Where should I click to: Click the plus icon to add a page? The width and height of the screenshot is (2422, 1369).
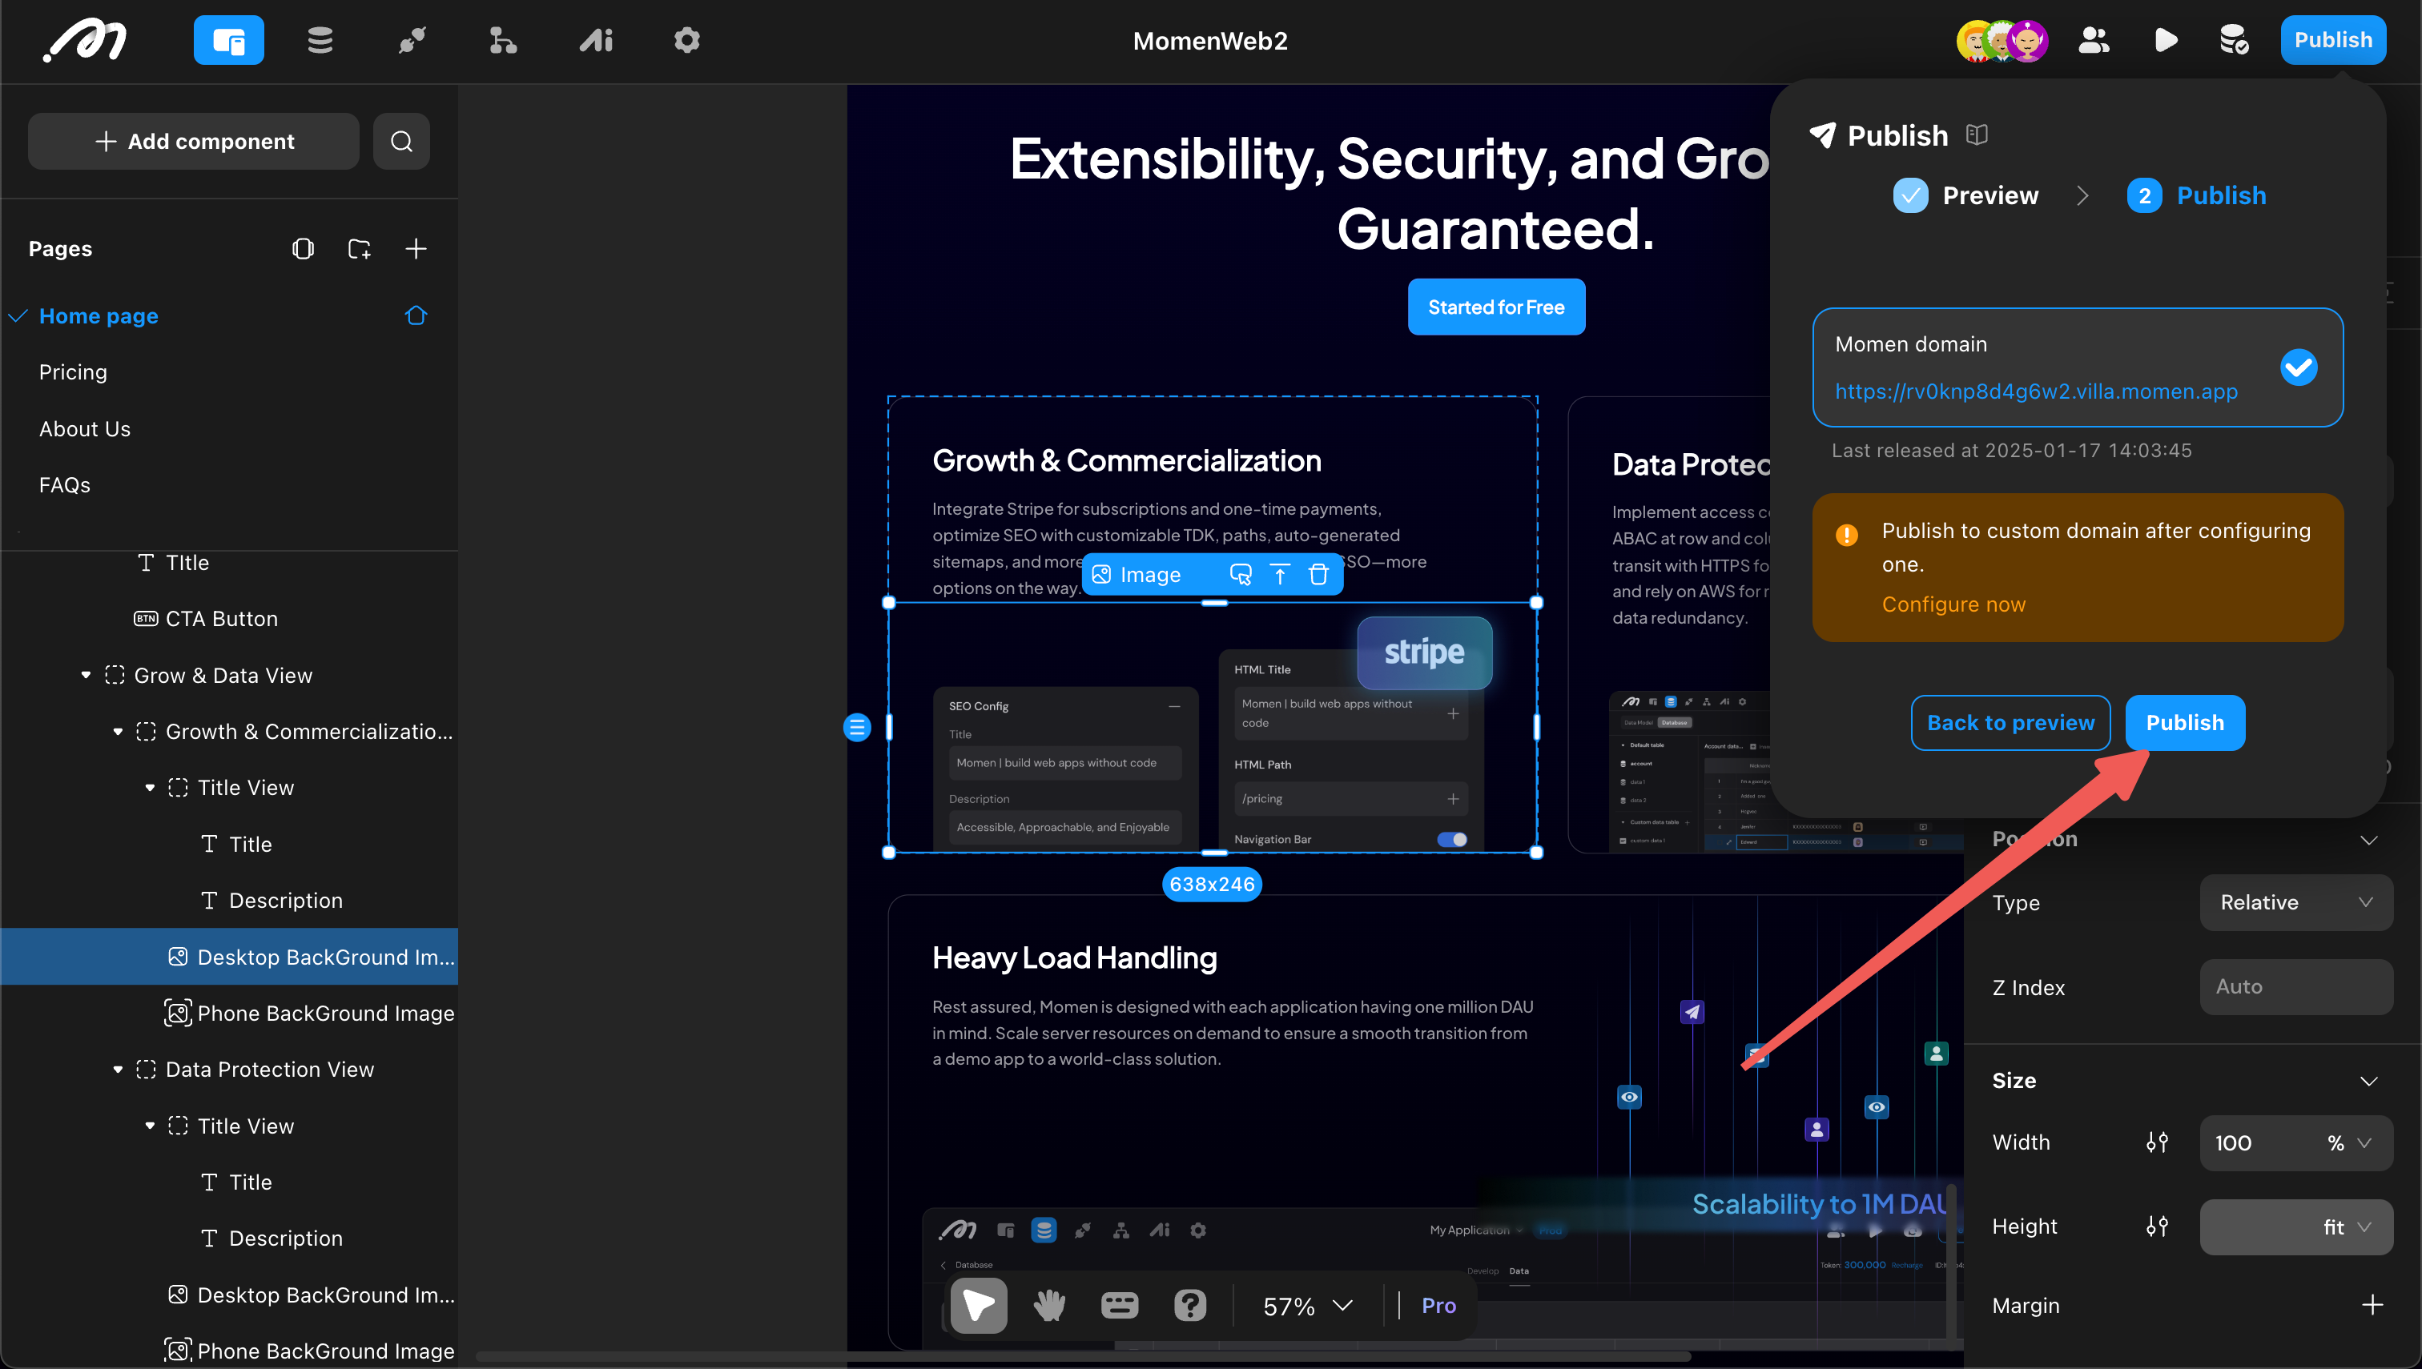416,248
